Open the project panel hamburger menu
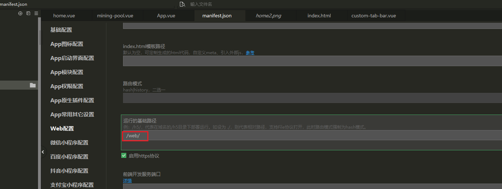The height and width of the screenshot is (189, 502). click(x=36, y=13)
